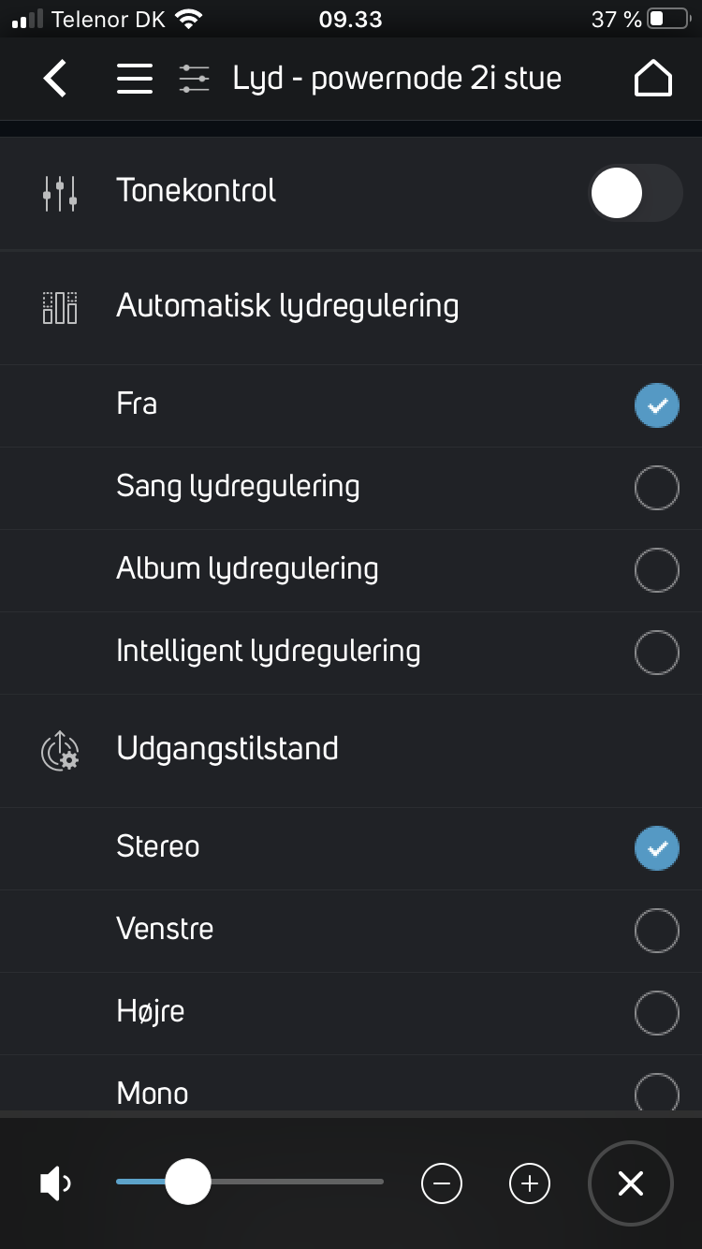The width and height of the screenshot is (702, 1249).
Task: Select Venstre output mode
Action: (x=656, y=931)
